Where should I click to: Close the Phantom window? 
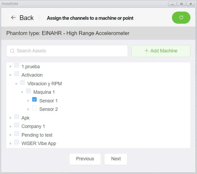click(191, 4)
